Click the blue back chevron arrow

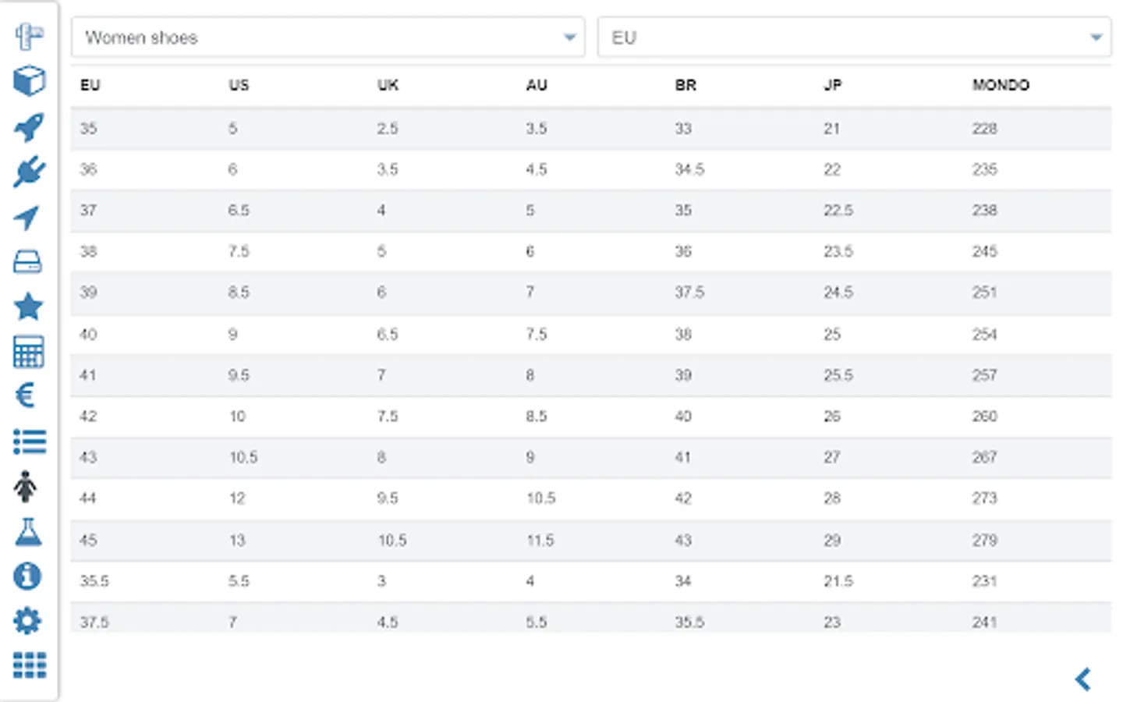[1083, 679]
